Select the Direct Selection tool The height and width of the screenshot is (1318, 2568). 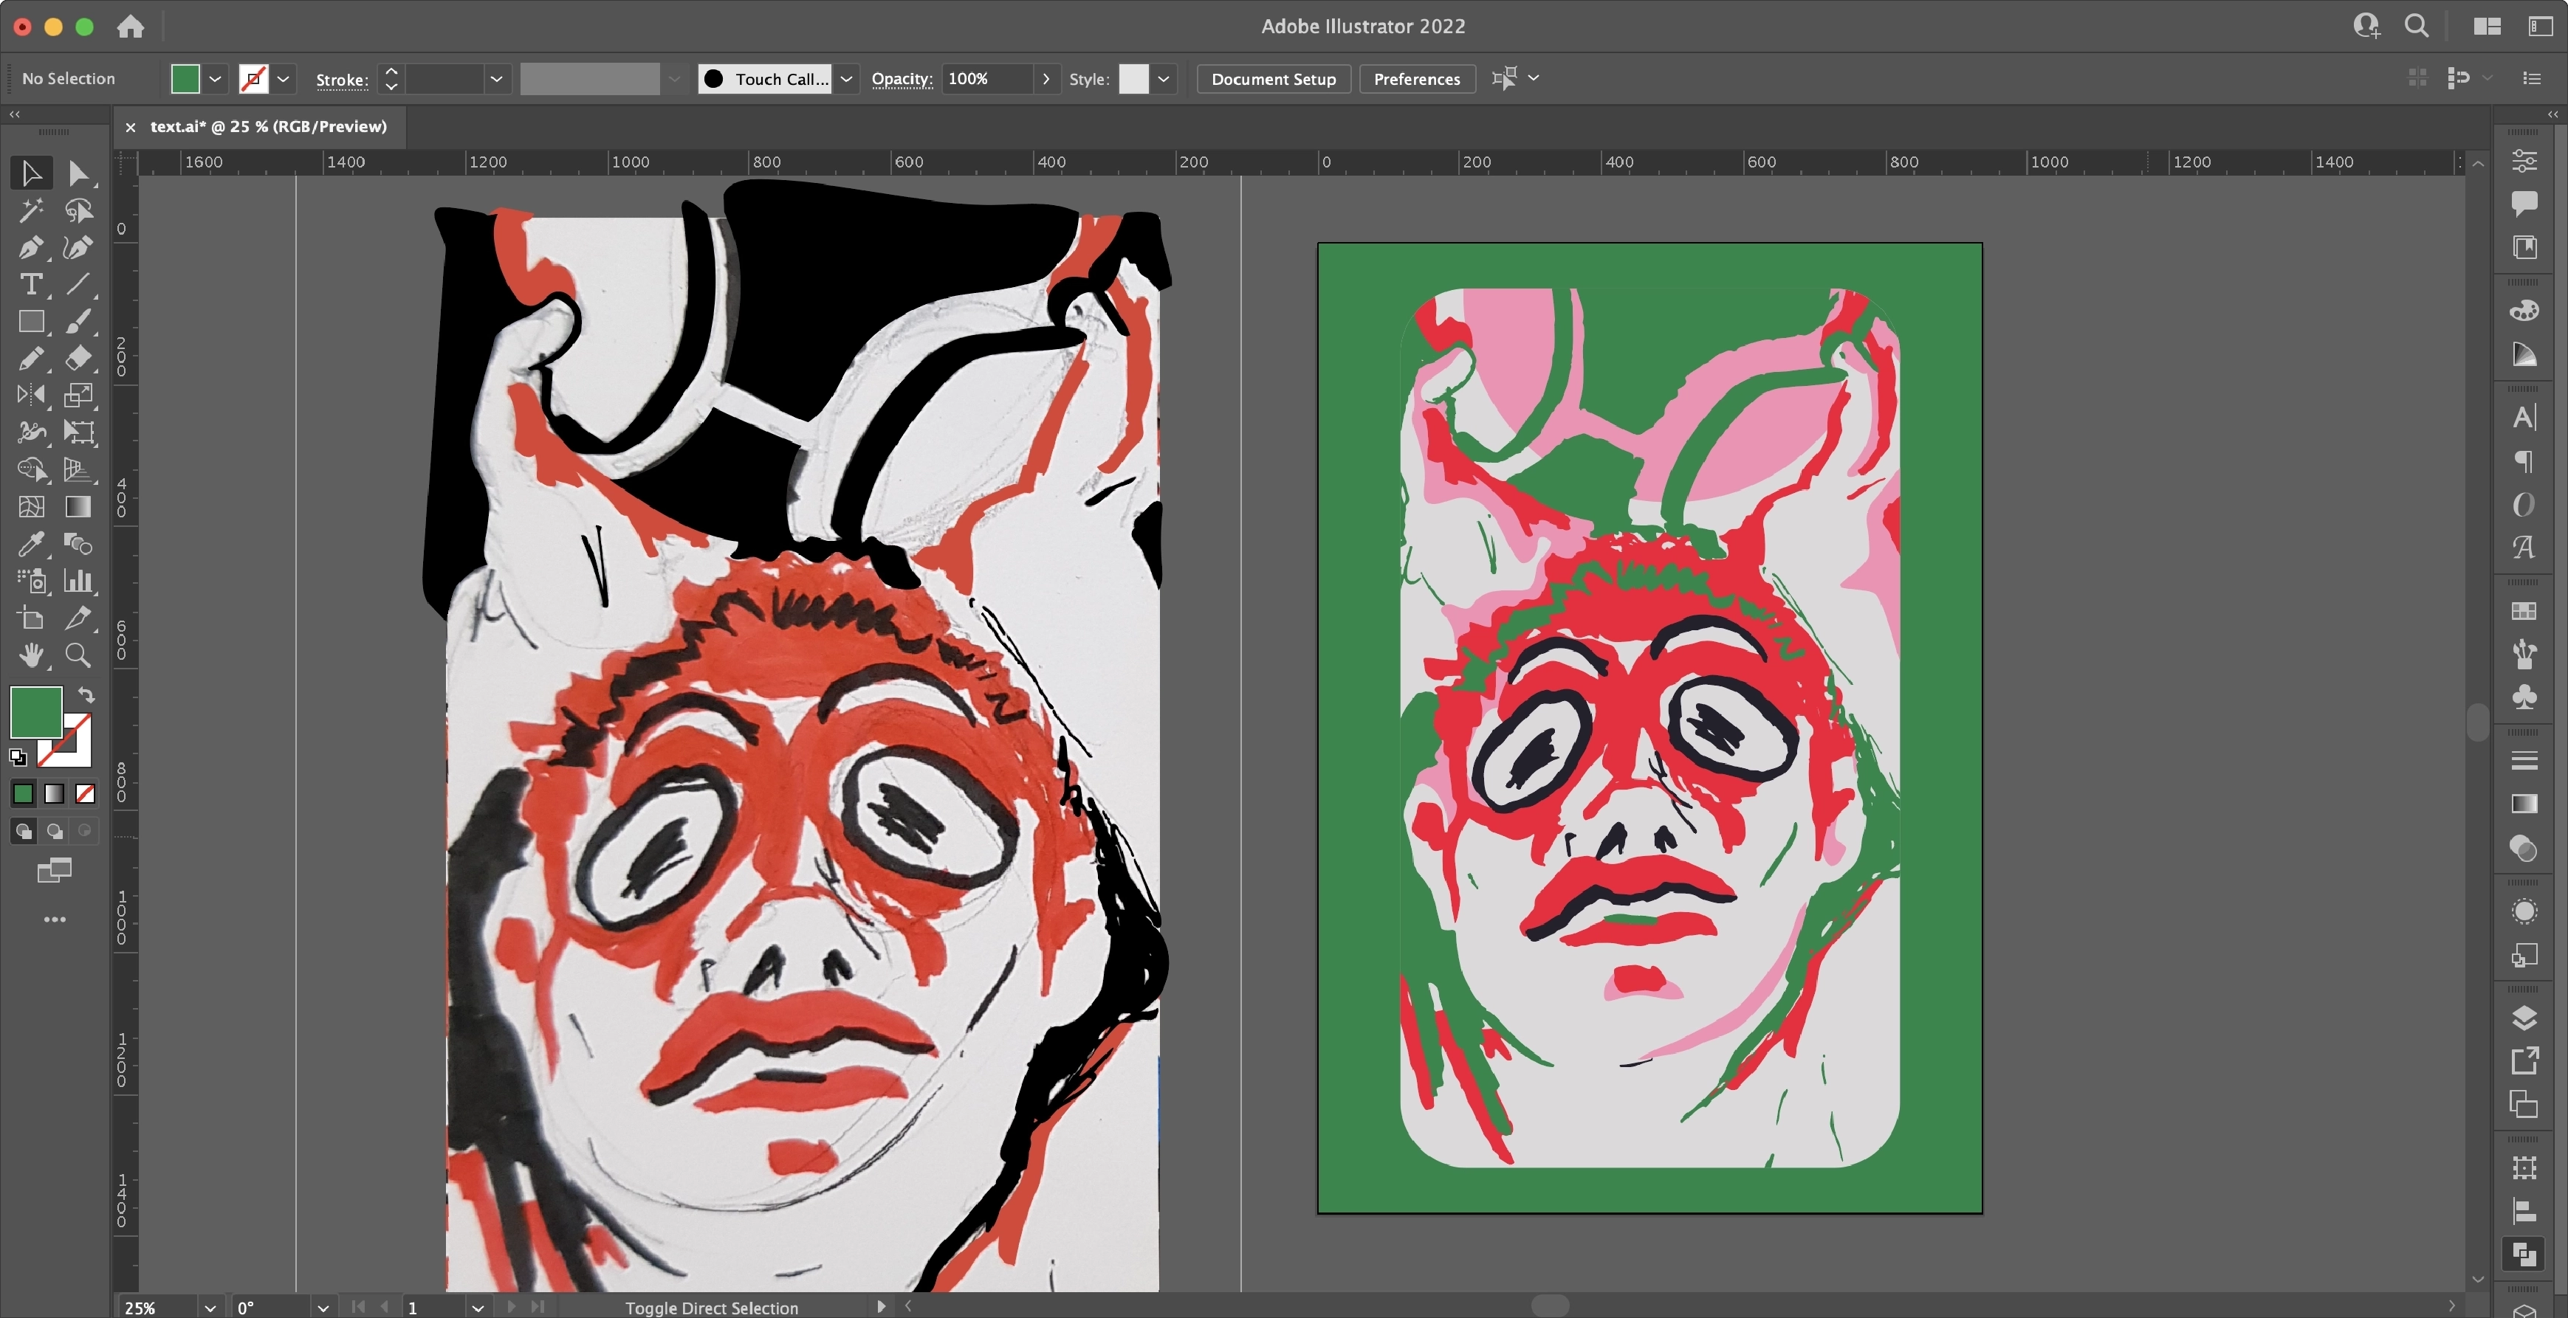pyautogui.click(x=79, y=173)
